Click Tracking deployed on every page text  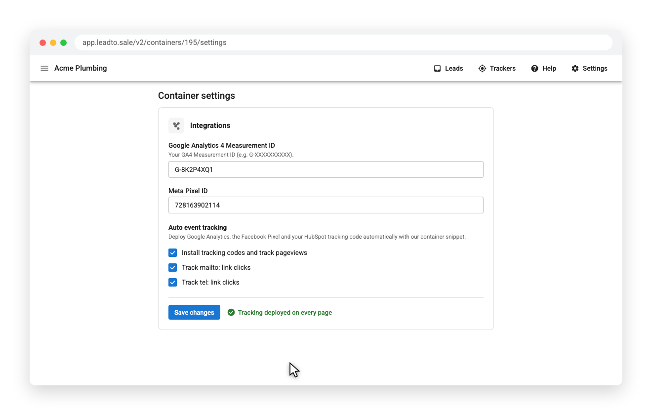[285, 312]
